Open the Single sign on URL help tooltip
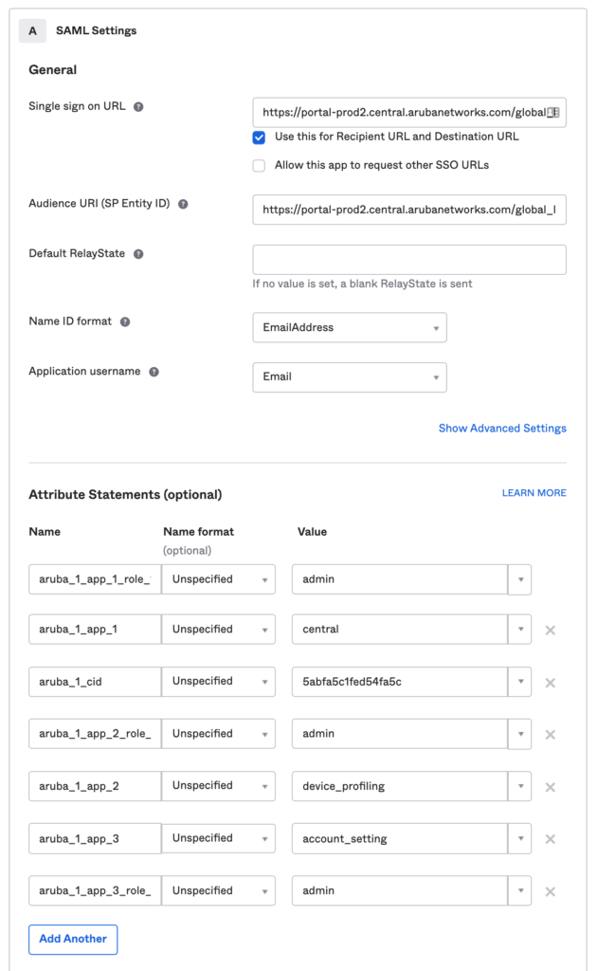 138,106
